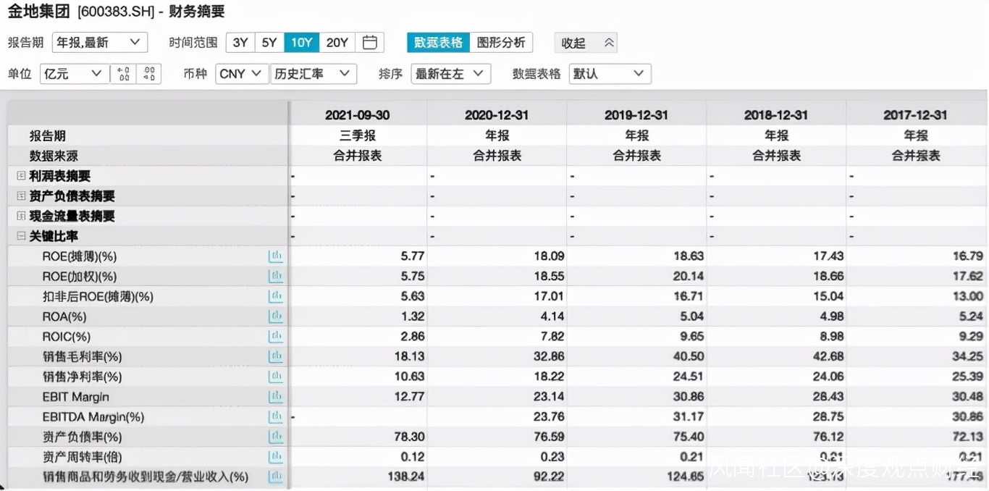989x491 pixels.
Task: Open the 币种 CNY currency dropdown
Action: (x=242, y=74)
